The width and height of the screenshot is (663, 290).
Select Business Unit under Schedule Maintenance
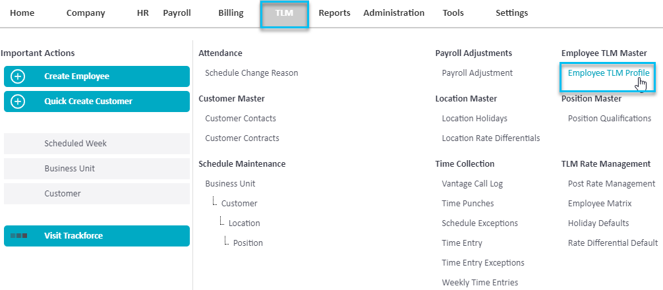[x=231, y=184]
